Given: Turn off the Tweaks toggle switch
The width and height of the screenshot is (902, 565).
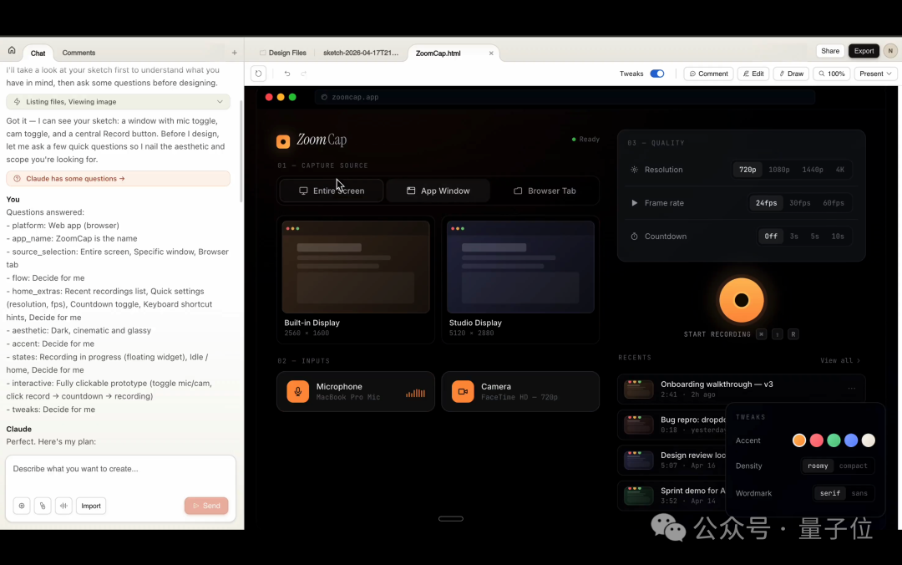Looking at the screenshot, I should (x=657, y=74).
